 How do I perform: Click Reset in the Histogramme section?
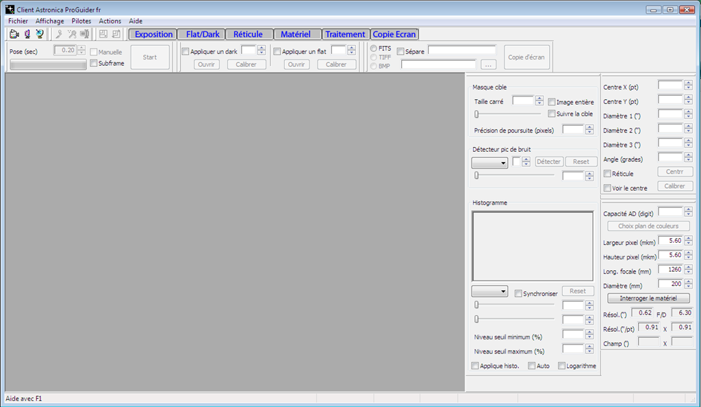[x=578, y=291]
